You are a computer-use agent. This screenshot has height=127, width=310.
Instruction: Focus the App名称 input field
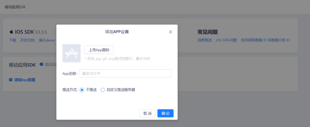pos(125,73)
